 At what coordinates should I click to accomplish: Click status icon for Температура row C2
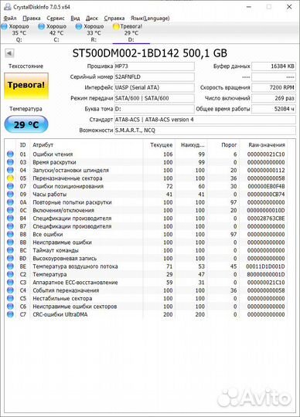(x=10, y=274)
